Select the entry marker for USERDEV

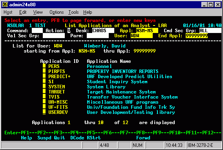pos(44,112)
